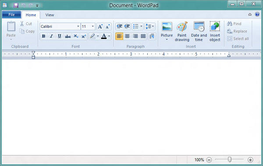Click the Replace button

(x=237, y=31)
